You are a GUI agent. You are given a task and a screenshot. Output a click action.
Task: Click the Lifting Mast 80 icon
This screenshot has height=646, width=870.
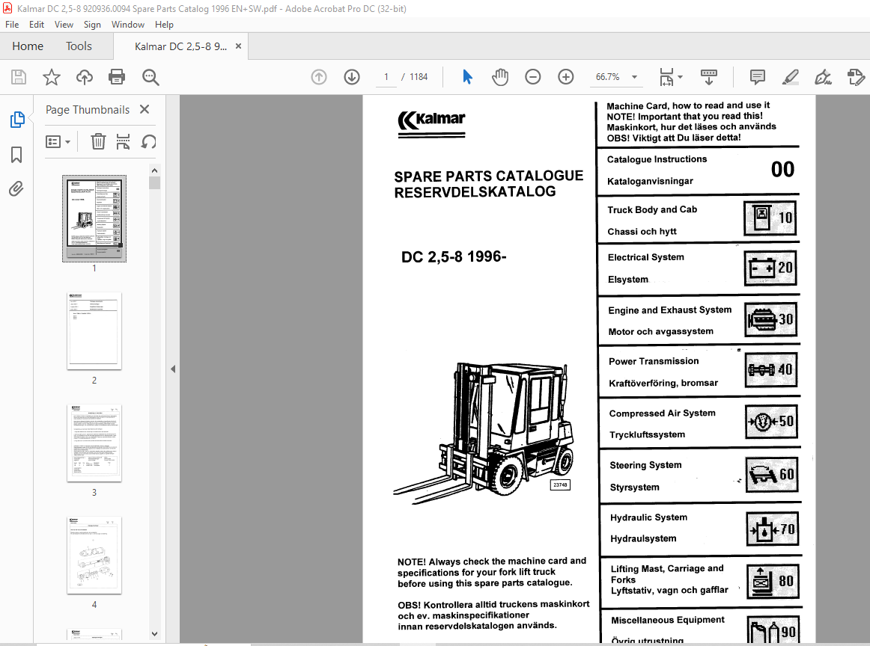coord(773,581)
